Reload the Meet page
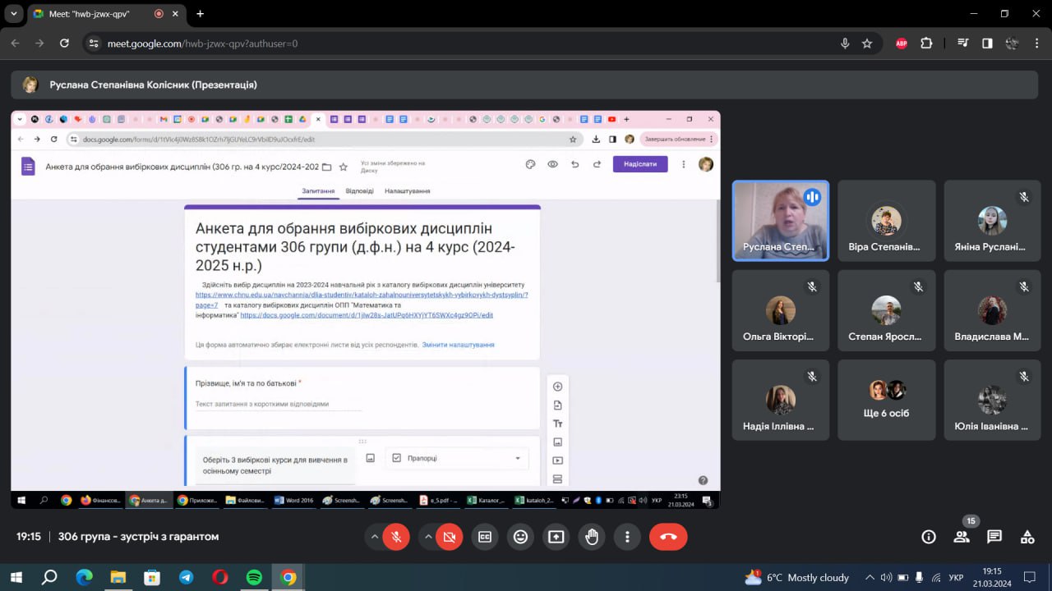This screenshot has width=1052, height=591. (65, 44)
